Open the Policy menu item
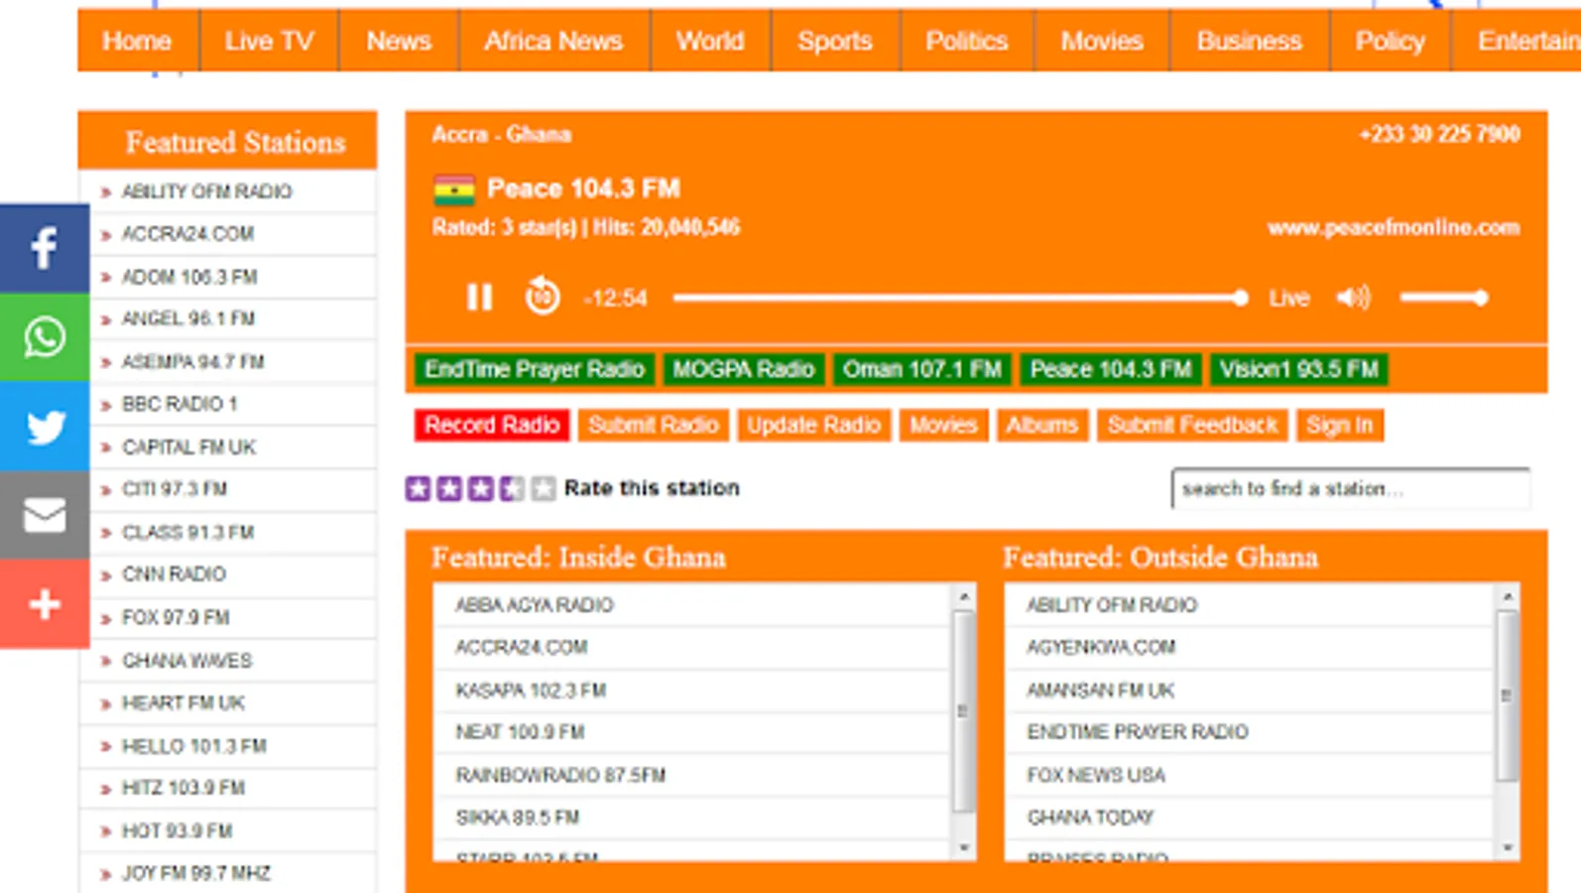 pos(1391,41)
